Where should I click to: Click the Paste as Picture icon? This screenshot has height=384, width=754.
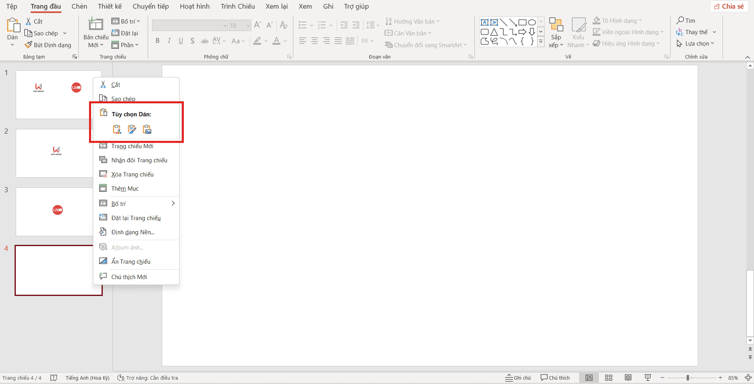147,129
